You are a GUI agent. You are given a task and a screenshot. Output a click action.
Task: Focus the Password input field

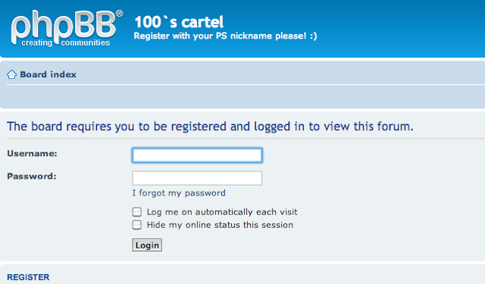[x=197, y=178]
